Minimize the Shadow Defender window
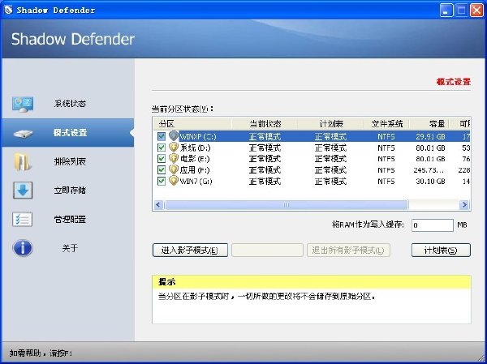Viewport: 487px width, 364px height. pyautogui.click(x=446, y=11)
